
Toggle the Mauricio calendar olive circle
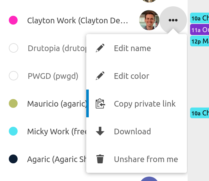click(x=13, y=103)
